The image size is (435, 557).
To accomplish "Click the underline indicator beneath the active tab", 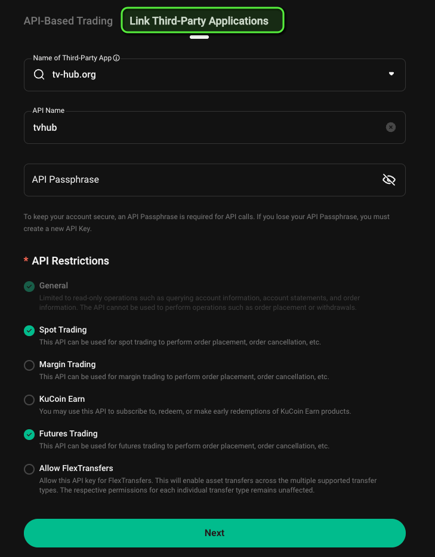I will click(199, 37).
